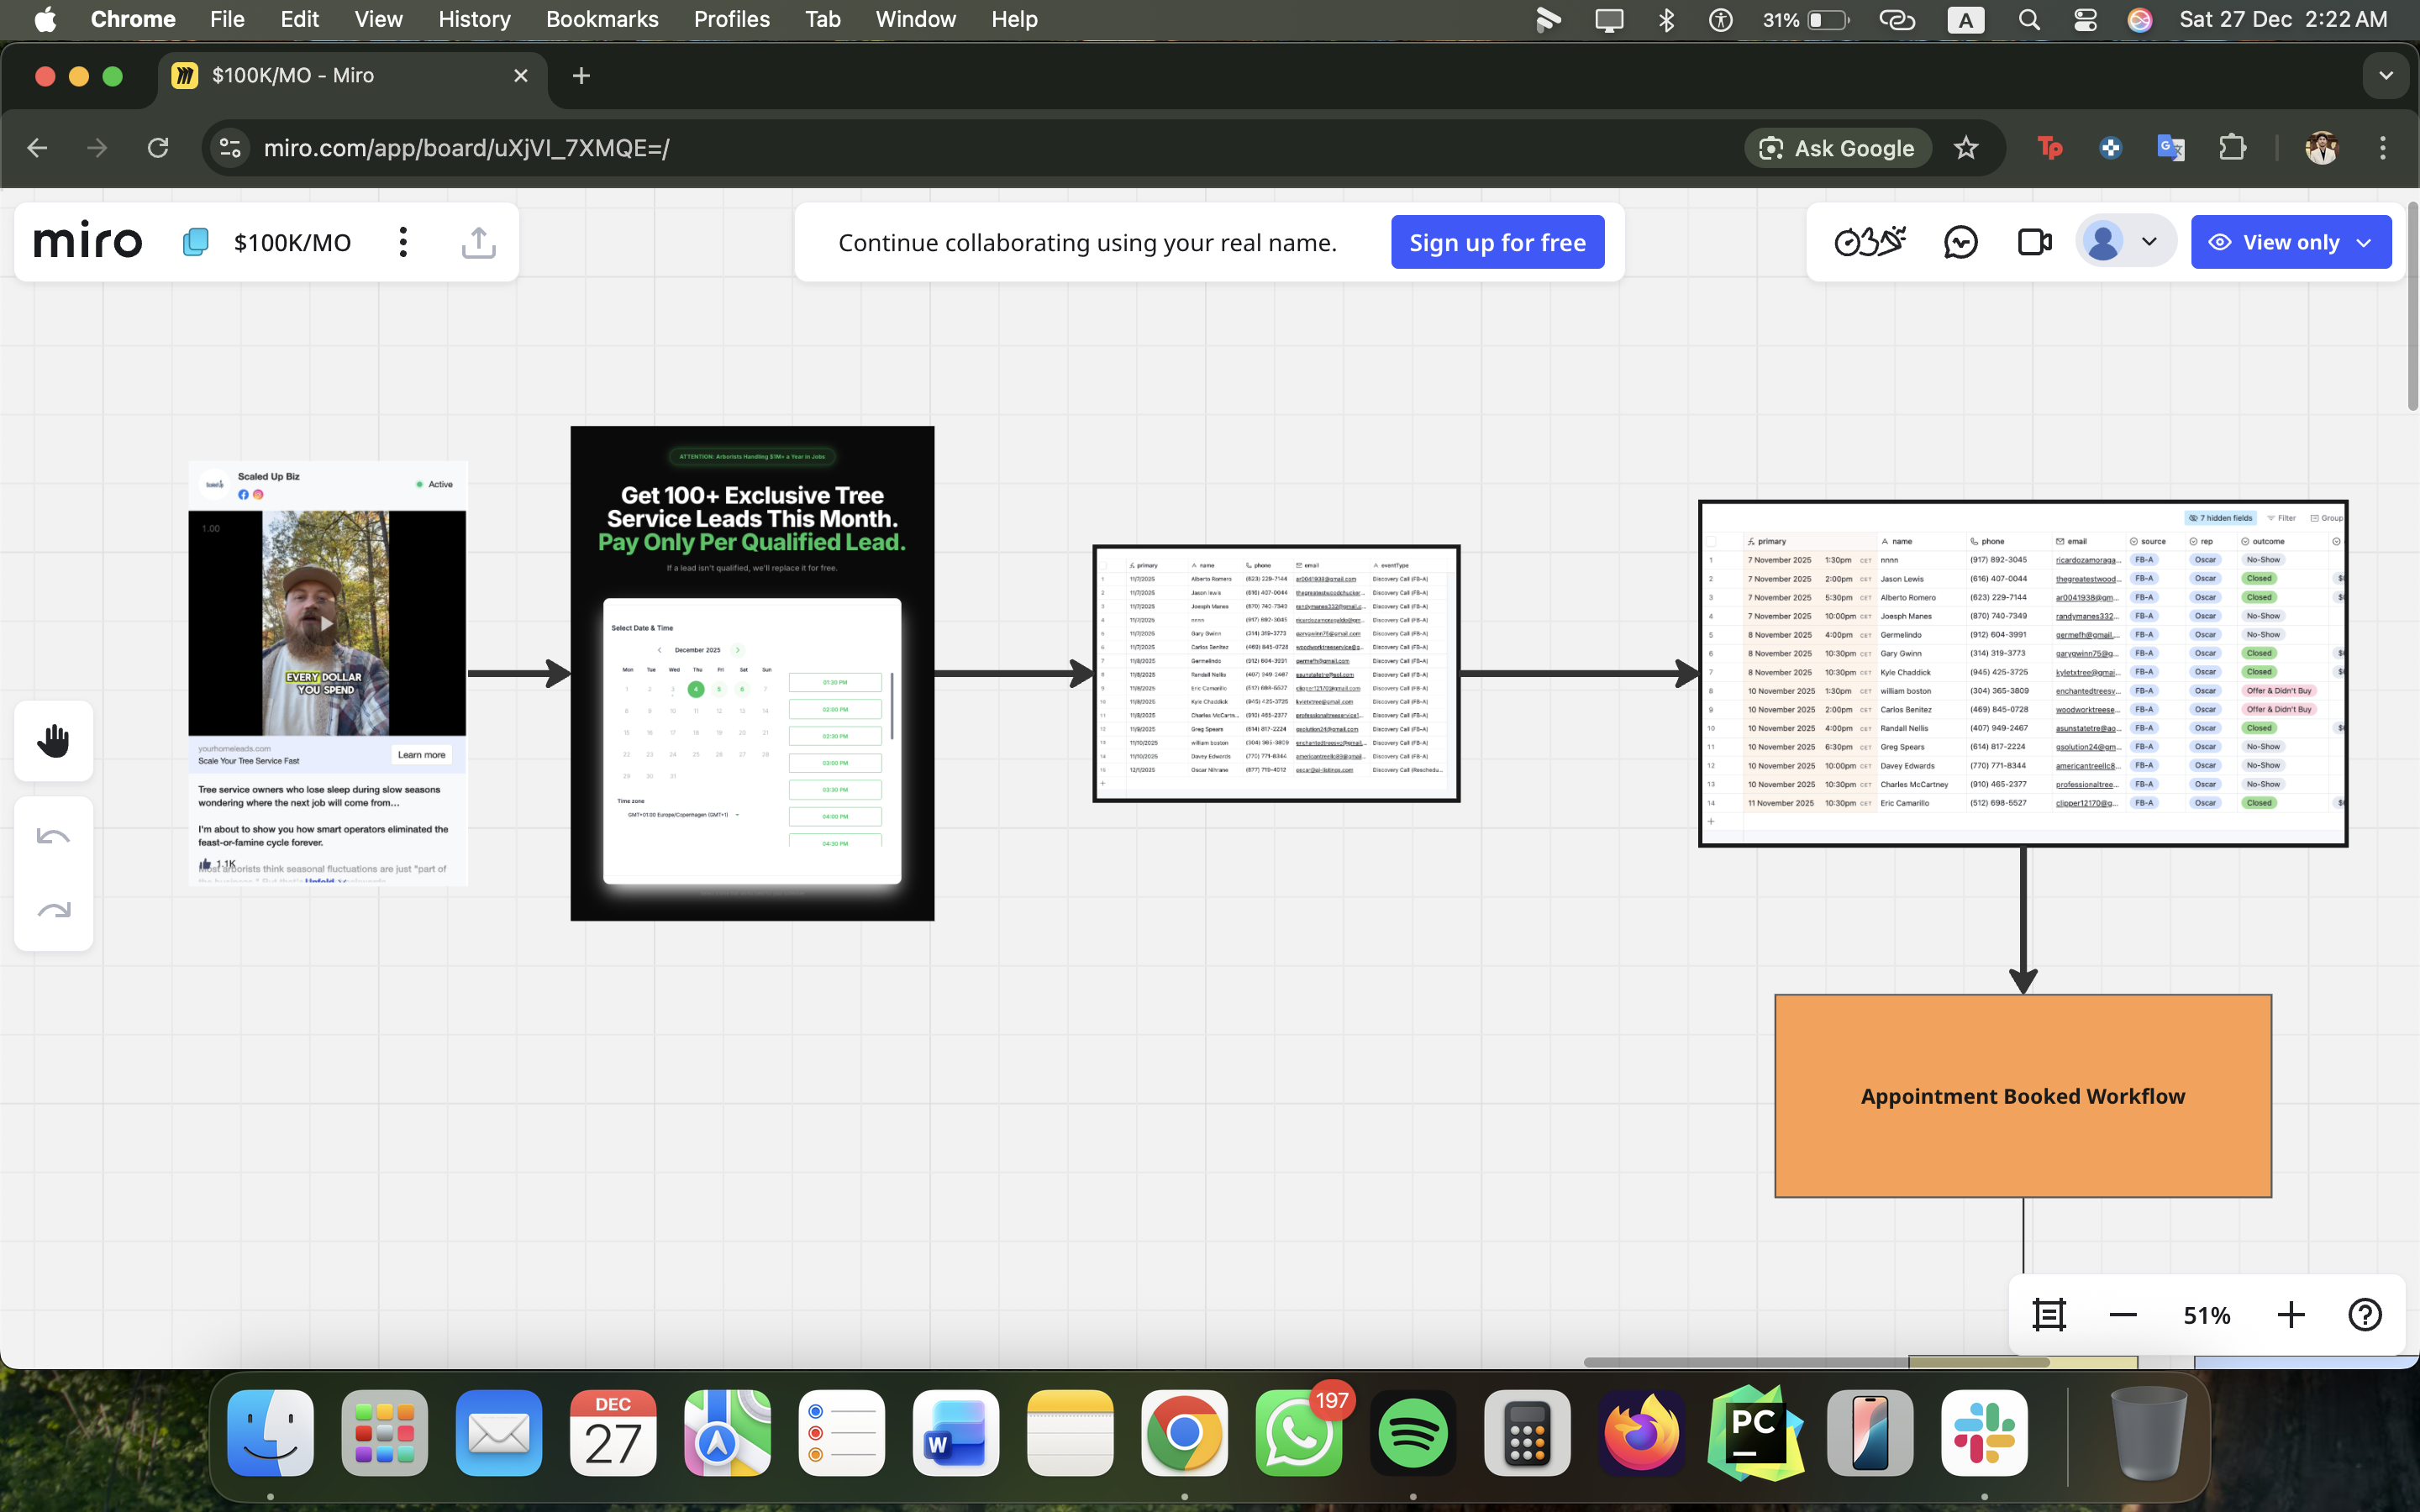Open the Miro chat messenger icon
Screen dimensions: 2420x1512
pyautogui.click(x=1959, y=241)
